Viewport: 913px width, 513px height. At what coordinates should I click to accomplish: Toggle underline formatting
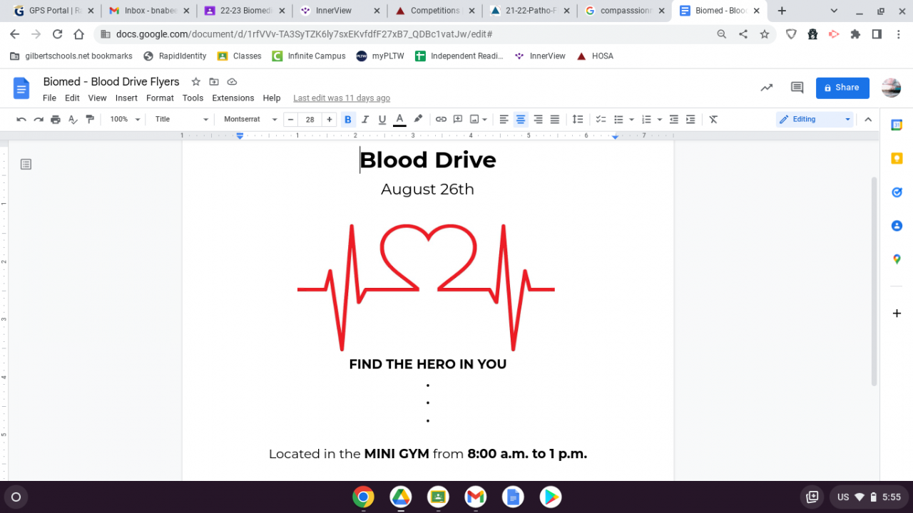382,120
